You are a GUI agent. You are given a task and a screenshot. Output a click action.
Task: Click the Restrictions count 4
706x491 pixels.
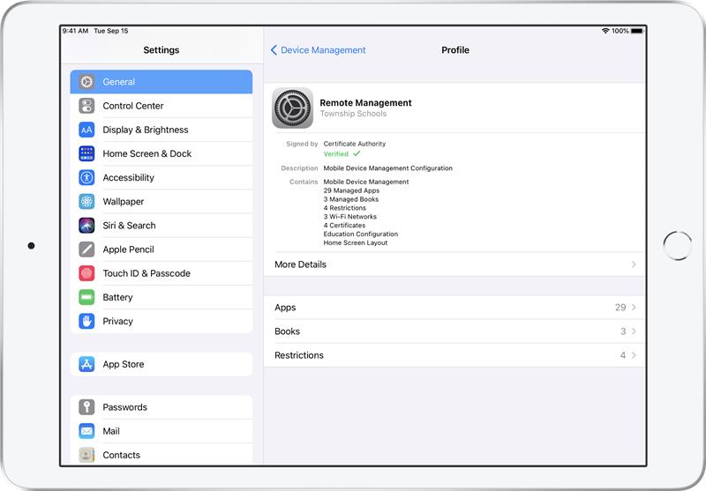[x=623, y=355]
